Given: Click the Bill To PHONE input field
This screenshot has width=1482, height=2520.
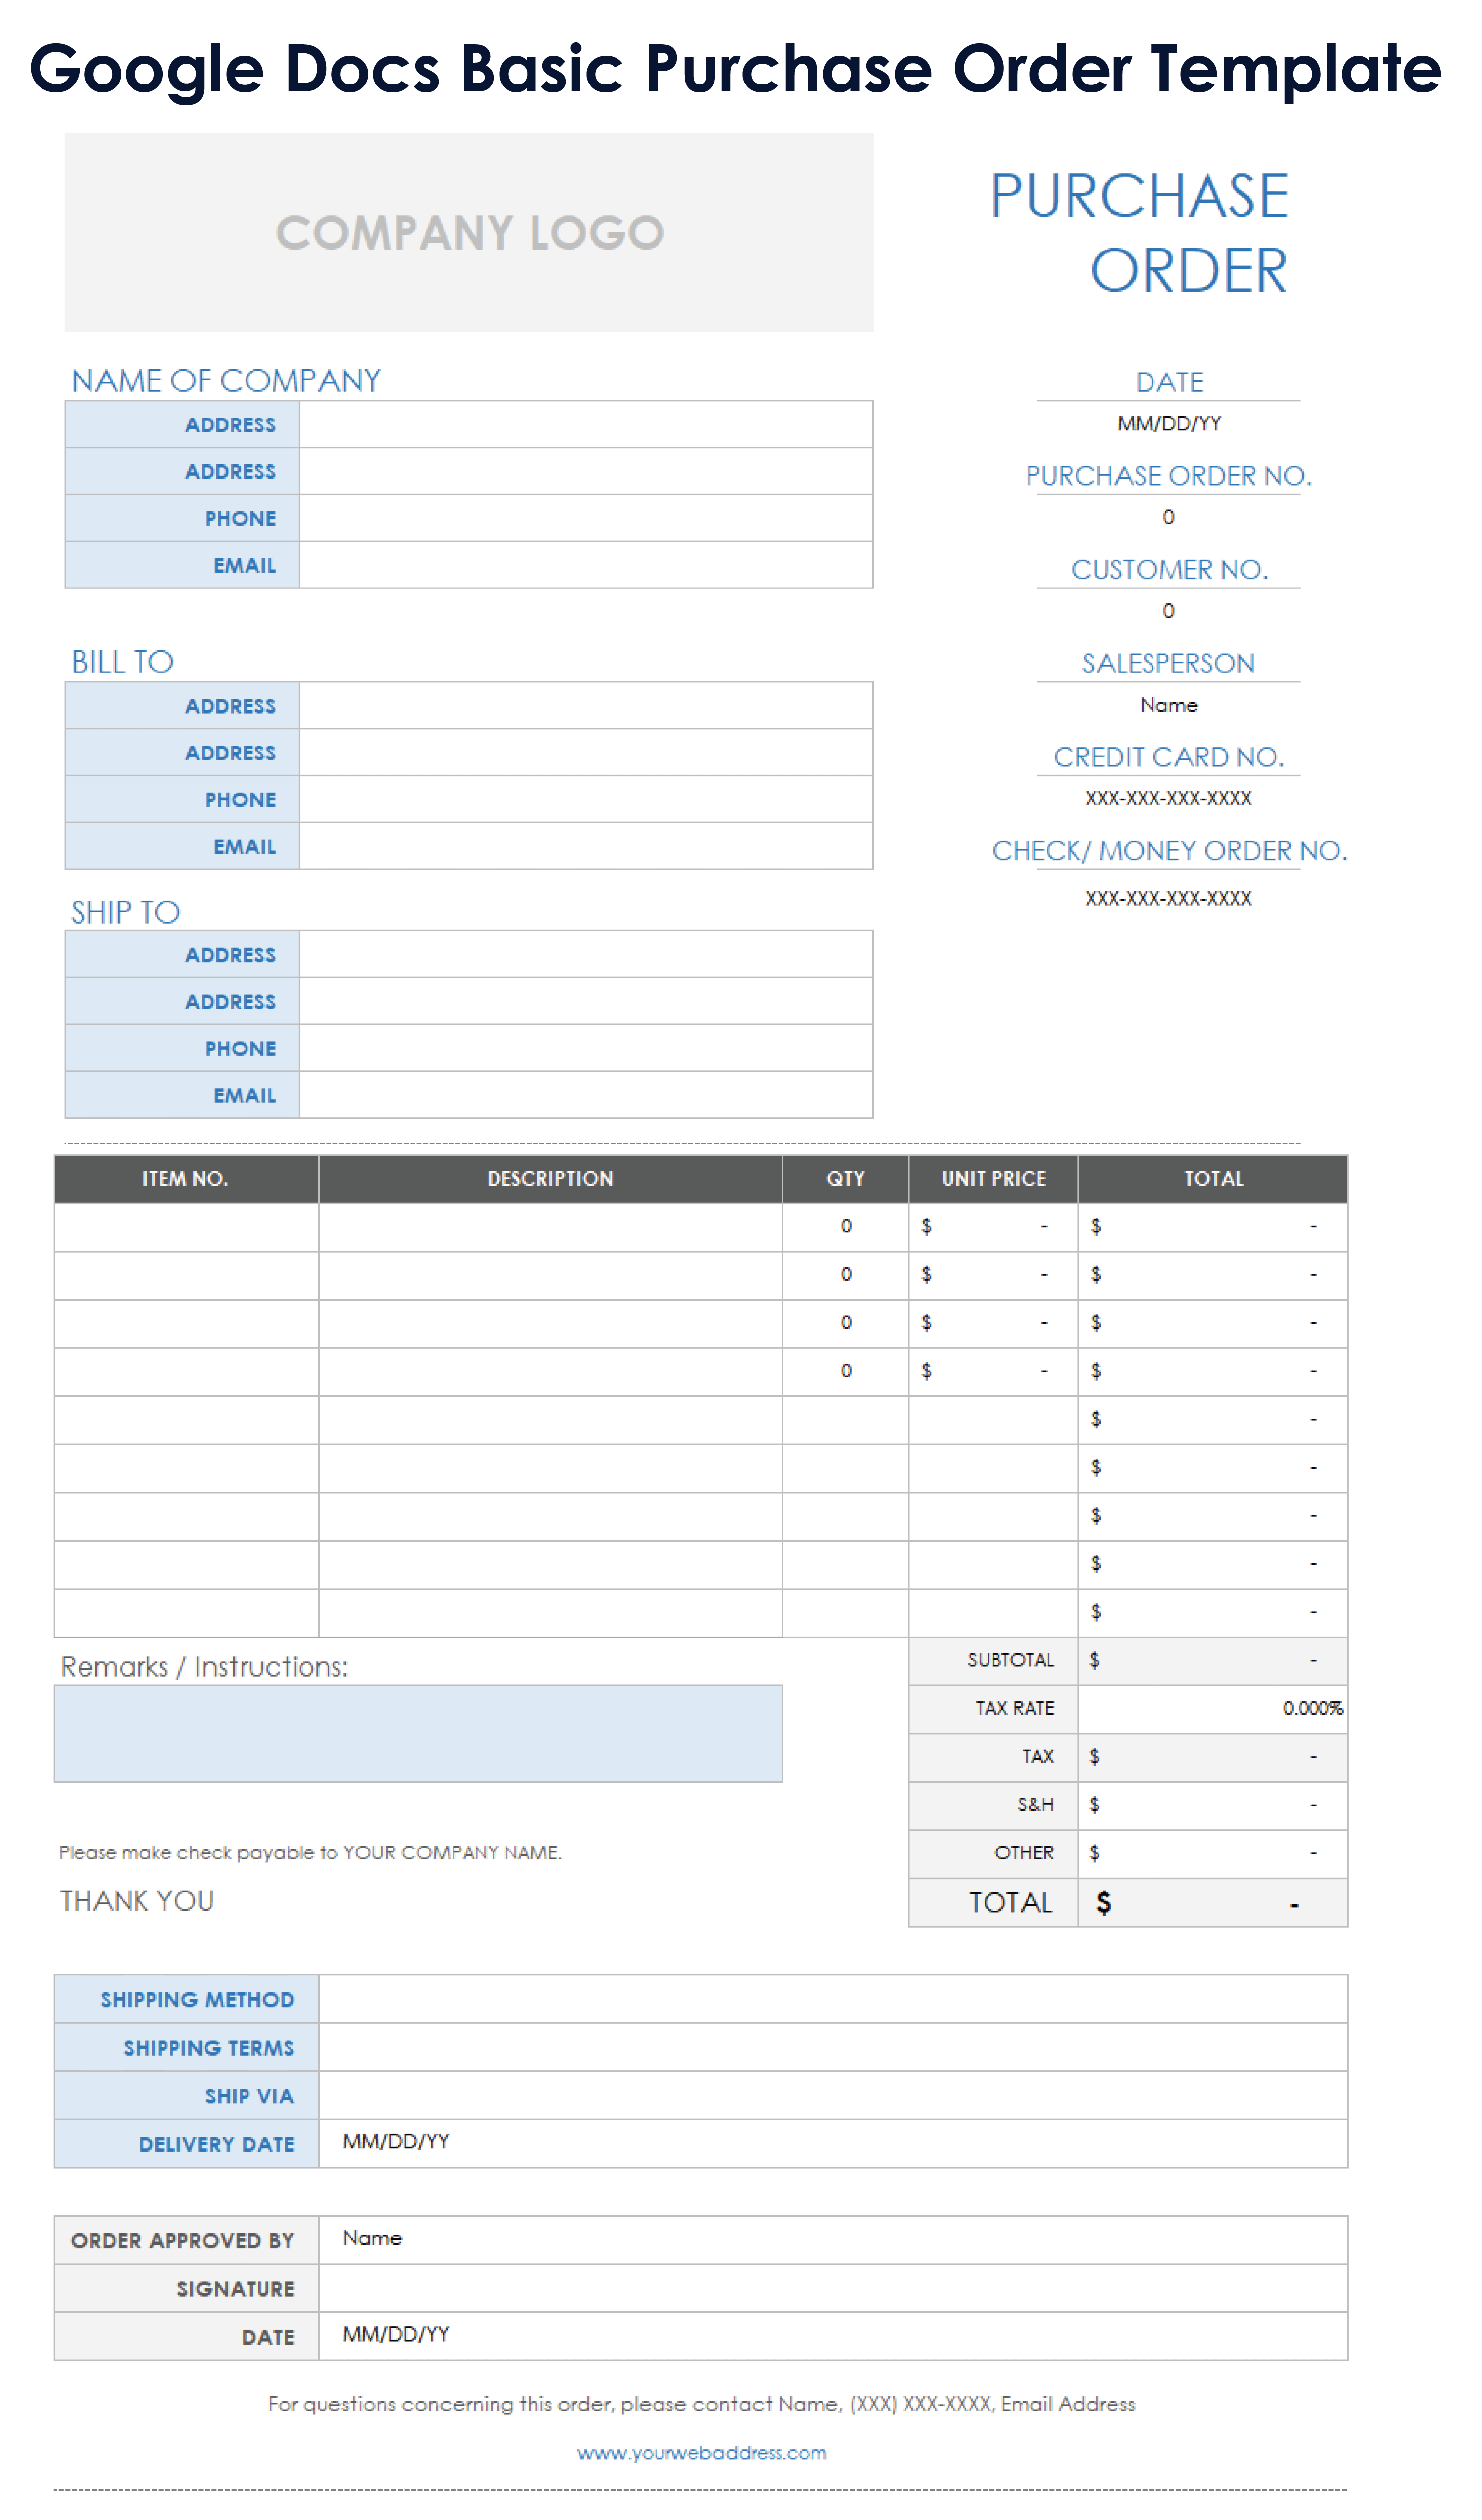Looking at the screenshot, I should tap(586, 799).
